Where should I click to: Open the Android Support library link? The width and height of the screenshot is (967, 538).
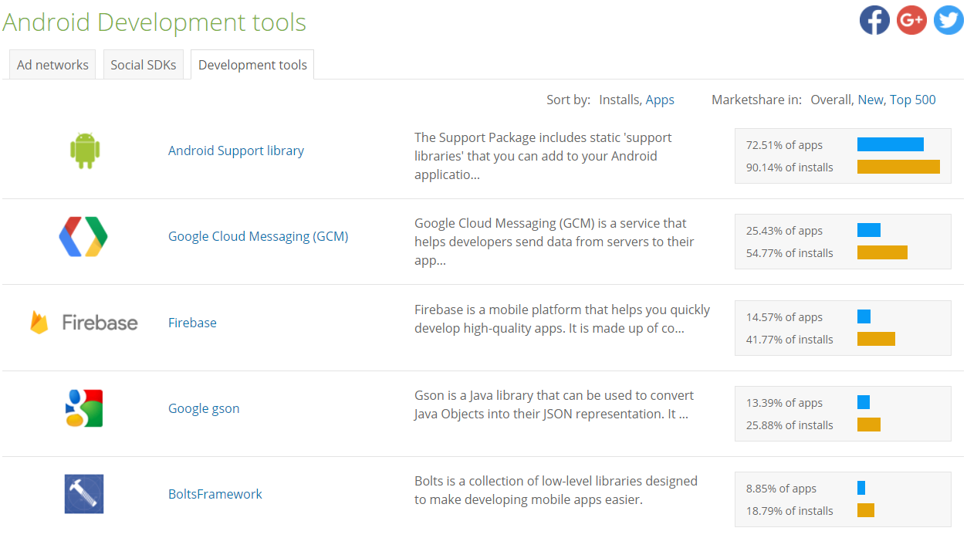(236, 151)
